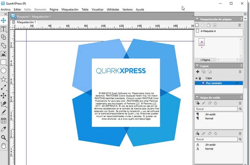Select the Table tool

tap(3, 121)
